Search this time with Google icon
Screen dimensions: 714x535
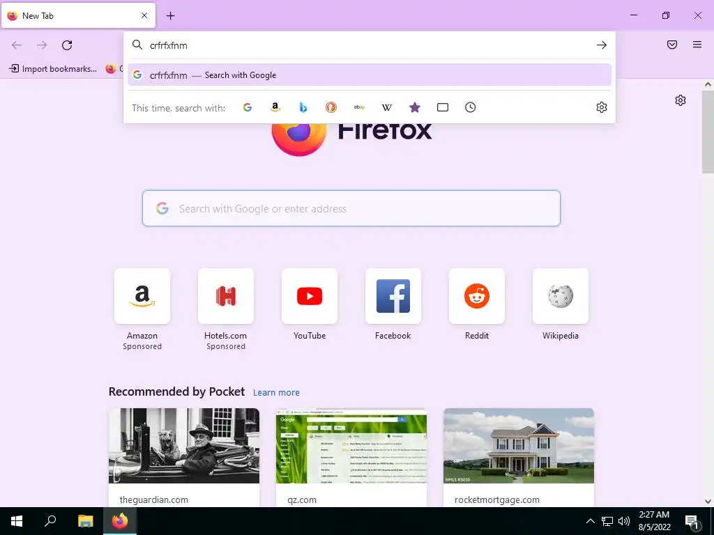(x=248, y=107)
